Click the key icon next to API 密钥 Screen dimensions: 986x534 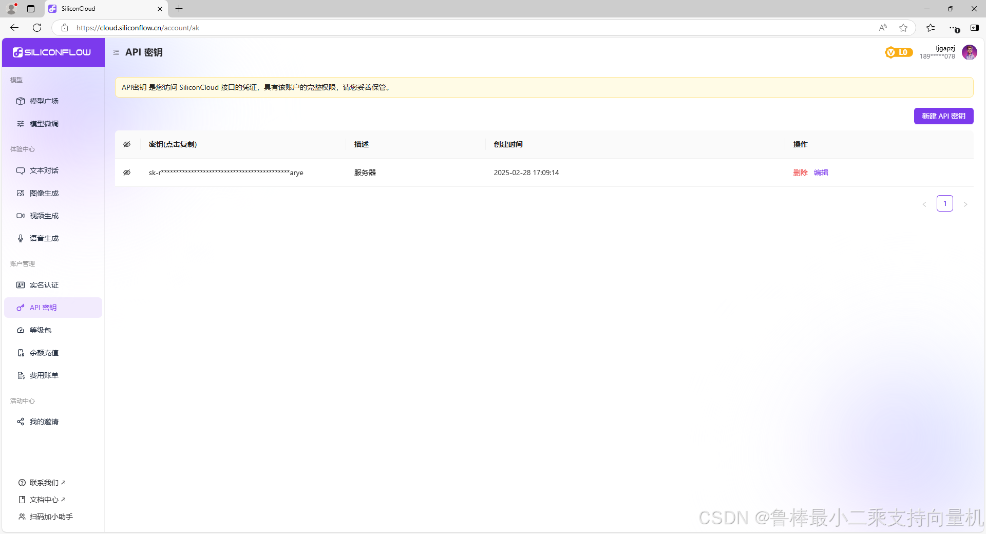pos(21,308)
